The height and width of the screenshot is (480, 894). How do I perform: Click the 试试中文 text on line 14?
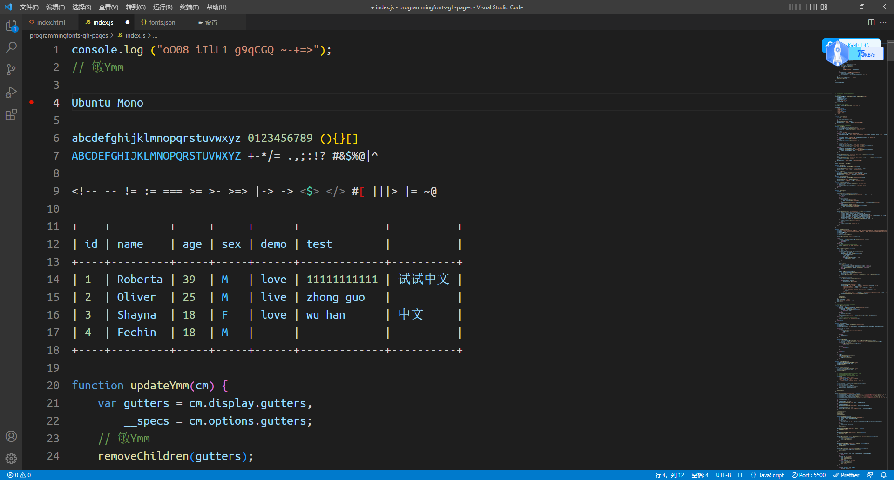click(x=424, y=279)
